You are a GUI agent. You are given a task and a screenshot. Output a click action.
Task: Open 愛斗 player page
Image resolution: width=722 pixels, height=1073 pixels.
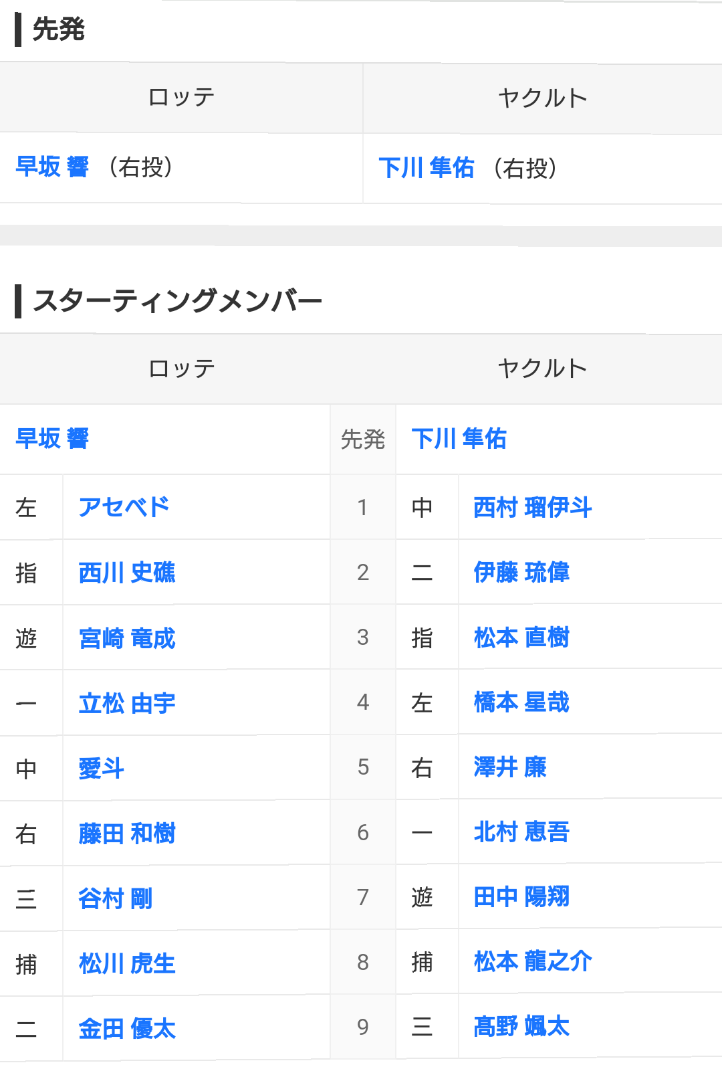pos(102,768)
